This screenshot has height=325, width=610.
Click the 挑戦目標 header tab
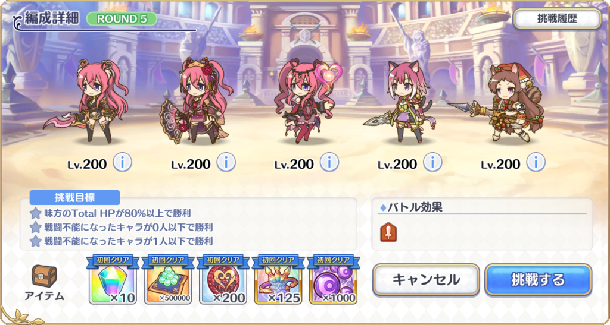[74, 197]
